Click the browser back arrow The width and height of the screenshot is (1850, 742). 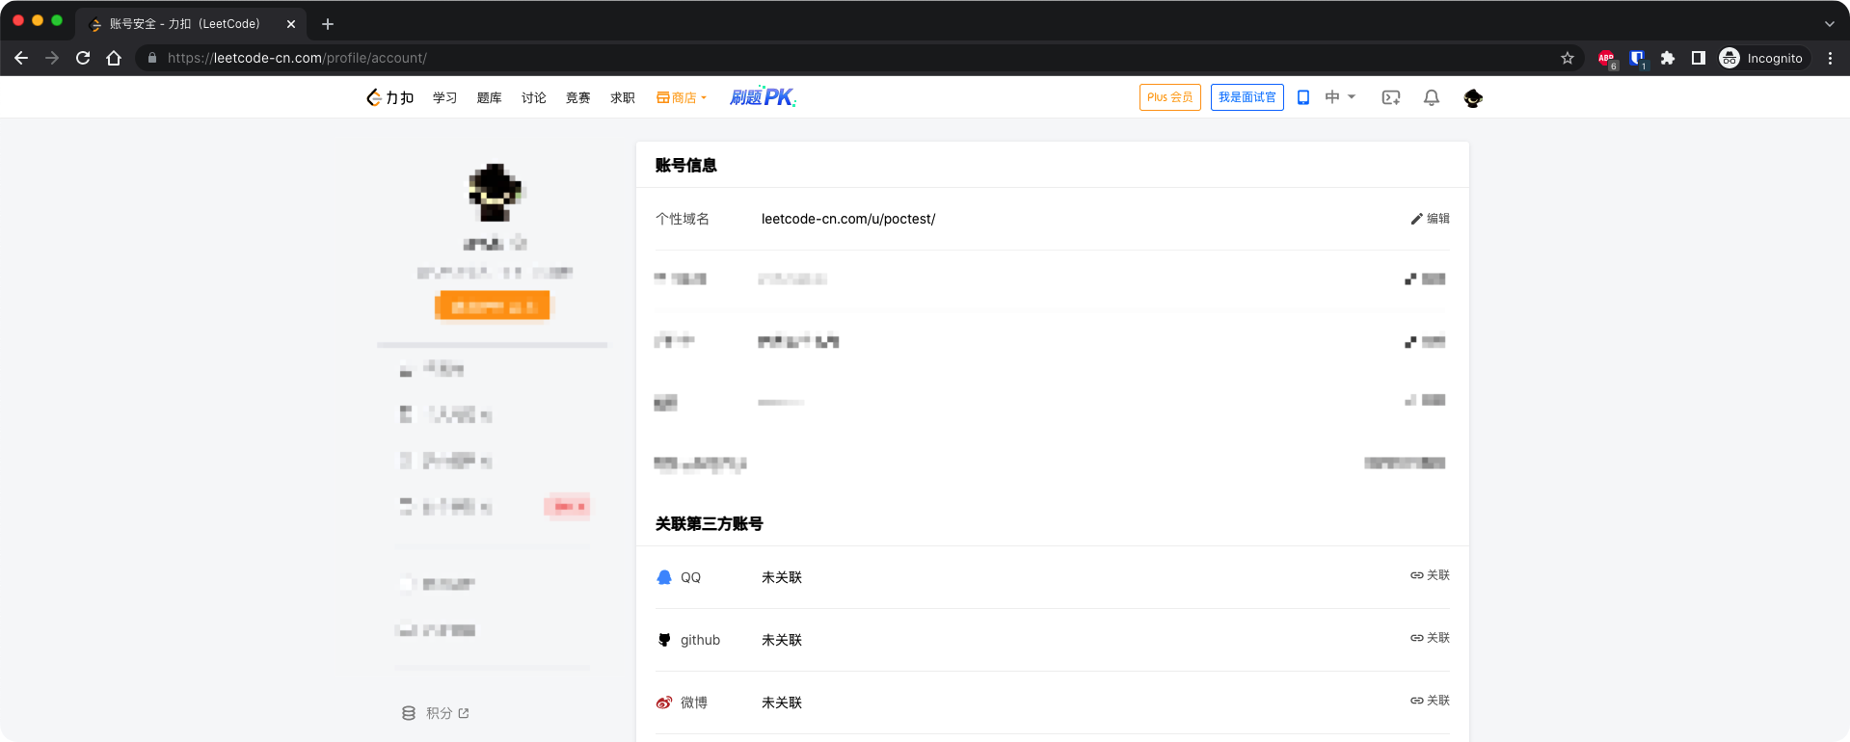pyautogui.click(x=21, y=58)
